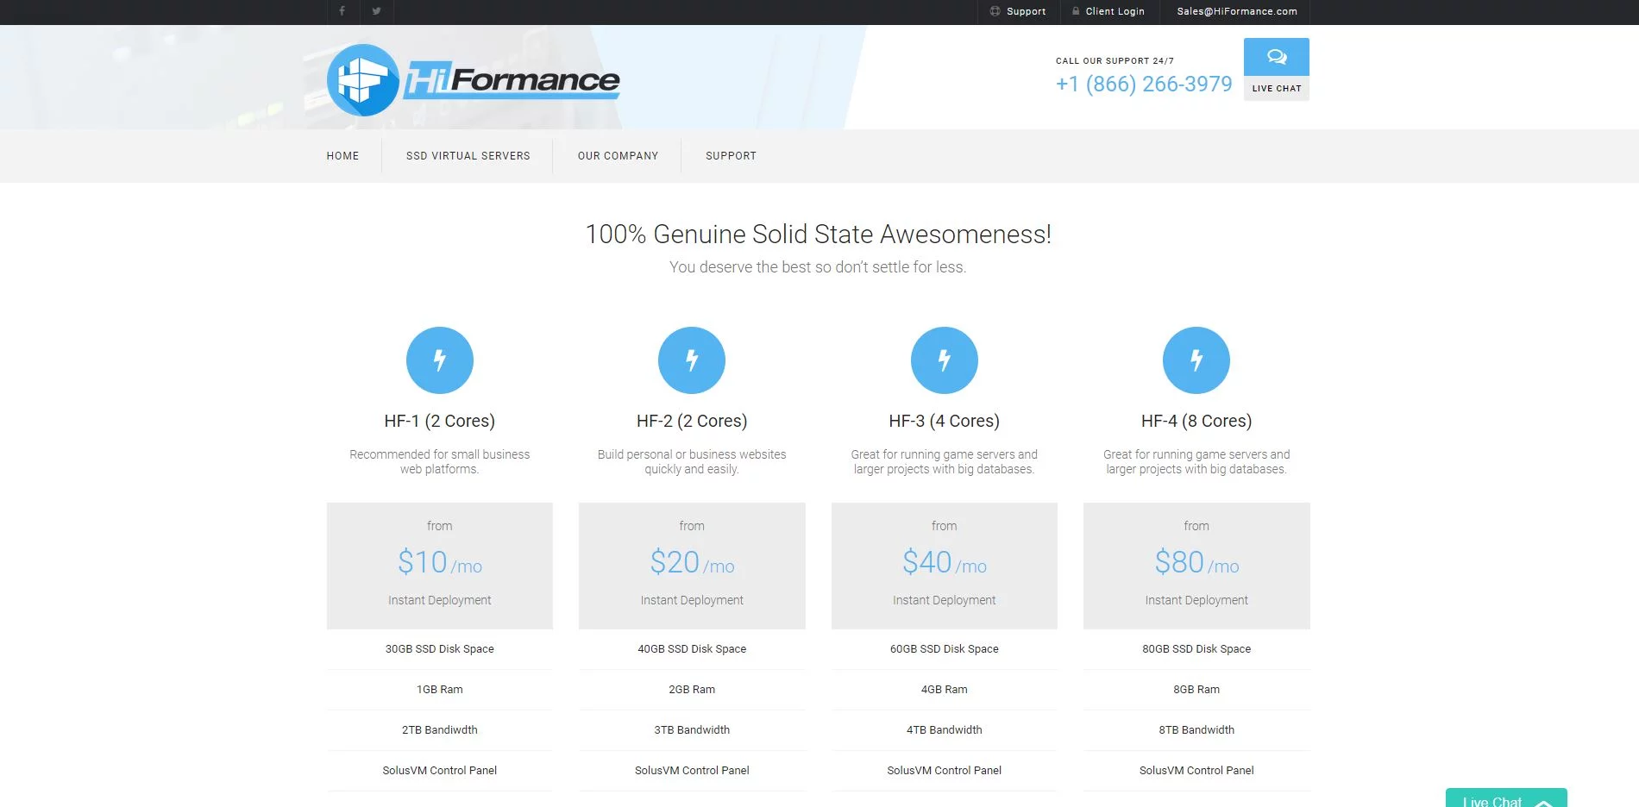
Task: Click the $10/mo price
Action: [x=440, y=562]
